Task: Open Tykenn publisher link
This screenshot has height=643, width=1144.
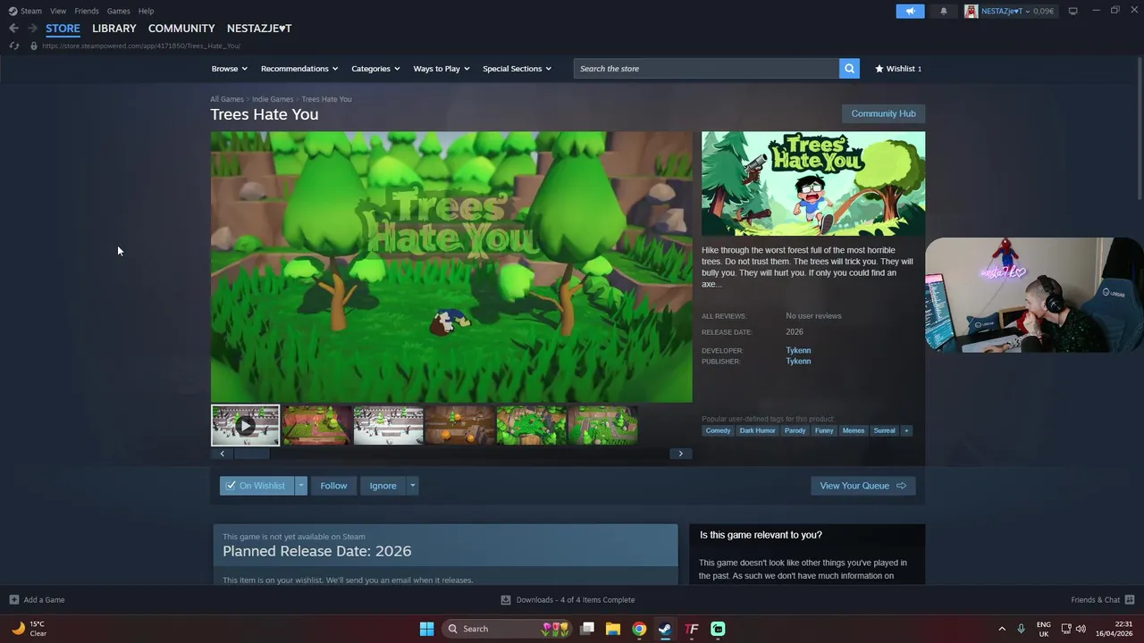Action: [798, 361]
